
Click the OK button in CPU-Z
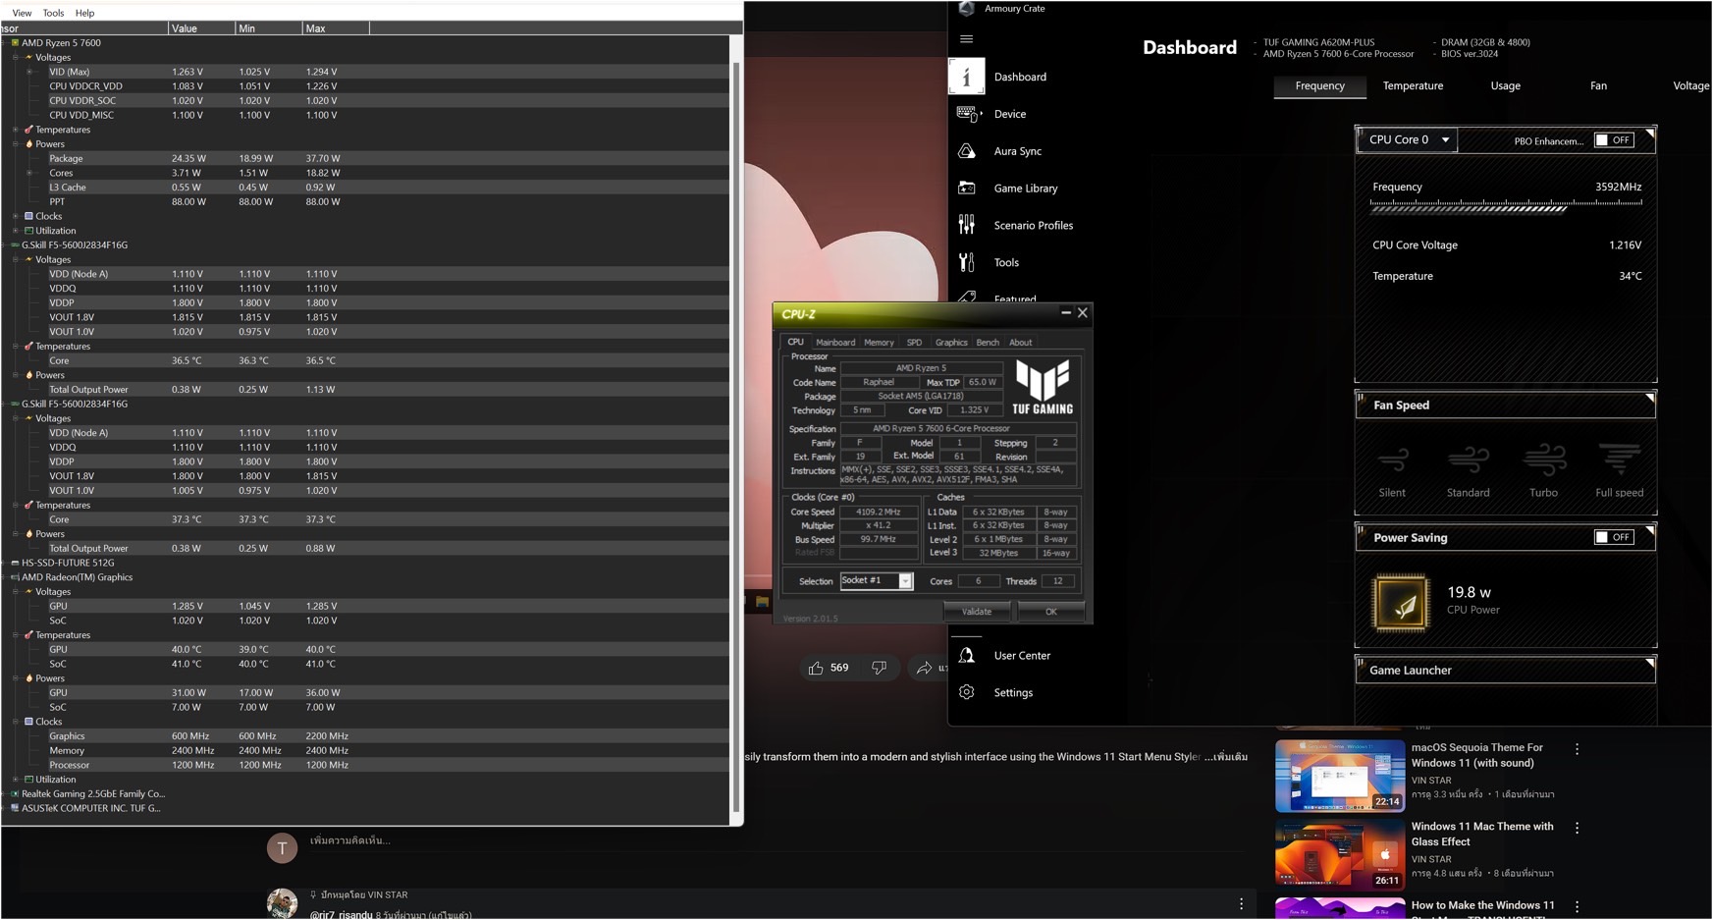click(x=1051, y=612)
